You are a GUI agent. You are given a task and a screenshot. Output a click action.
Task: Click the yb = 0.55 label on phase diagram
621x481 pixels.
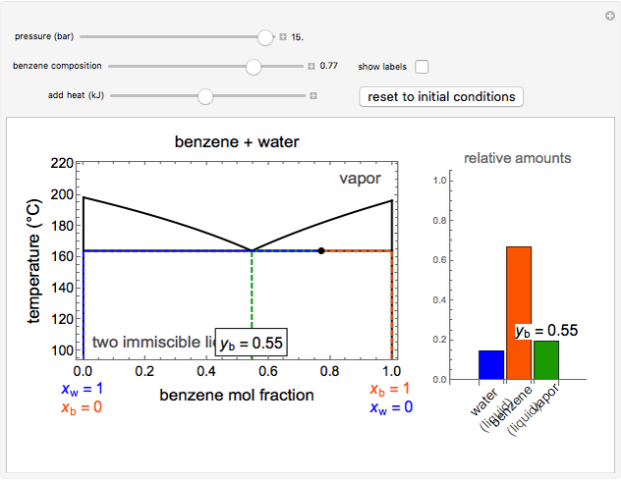252,344
